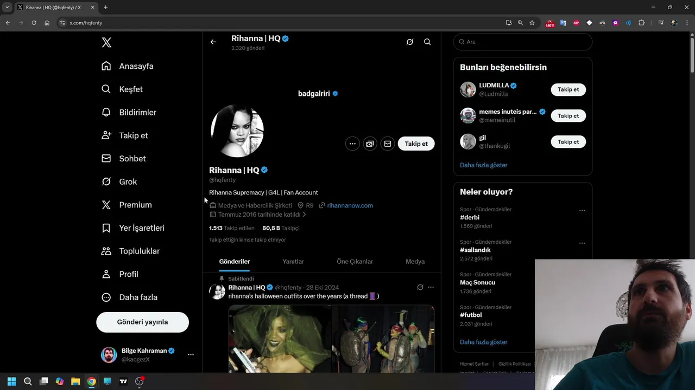This screenshot has height=390, width=695.
Task: Click Daha fazla göster under trends
Action: [x=484, y=342]
